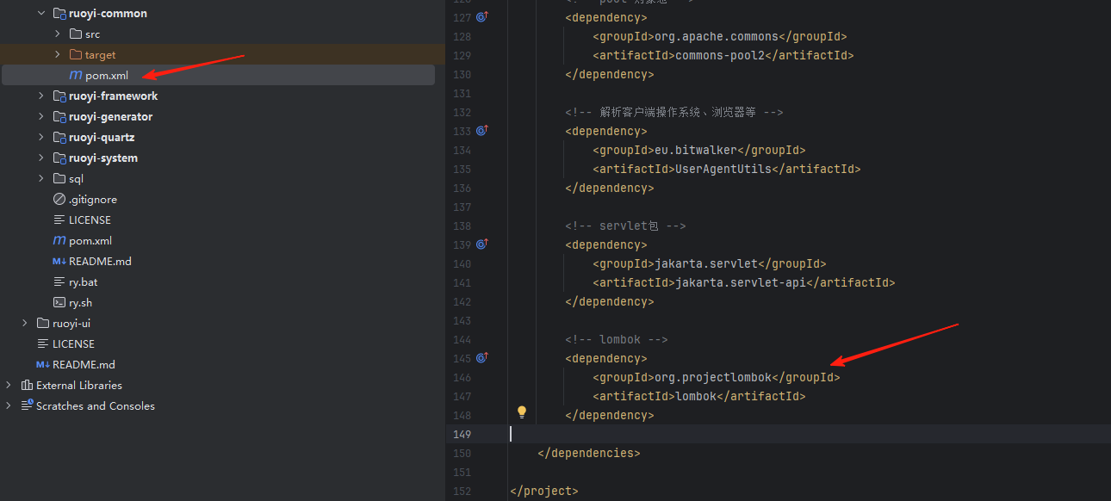Click the ruoyi-generator module icon
Image resolution: width=1111 pixels, height=501 pixels.
(59, 116)
